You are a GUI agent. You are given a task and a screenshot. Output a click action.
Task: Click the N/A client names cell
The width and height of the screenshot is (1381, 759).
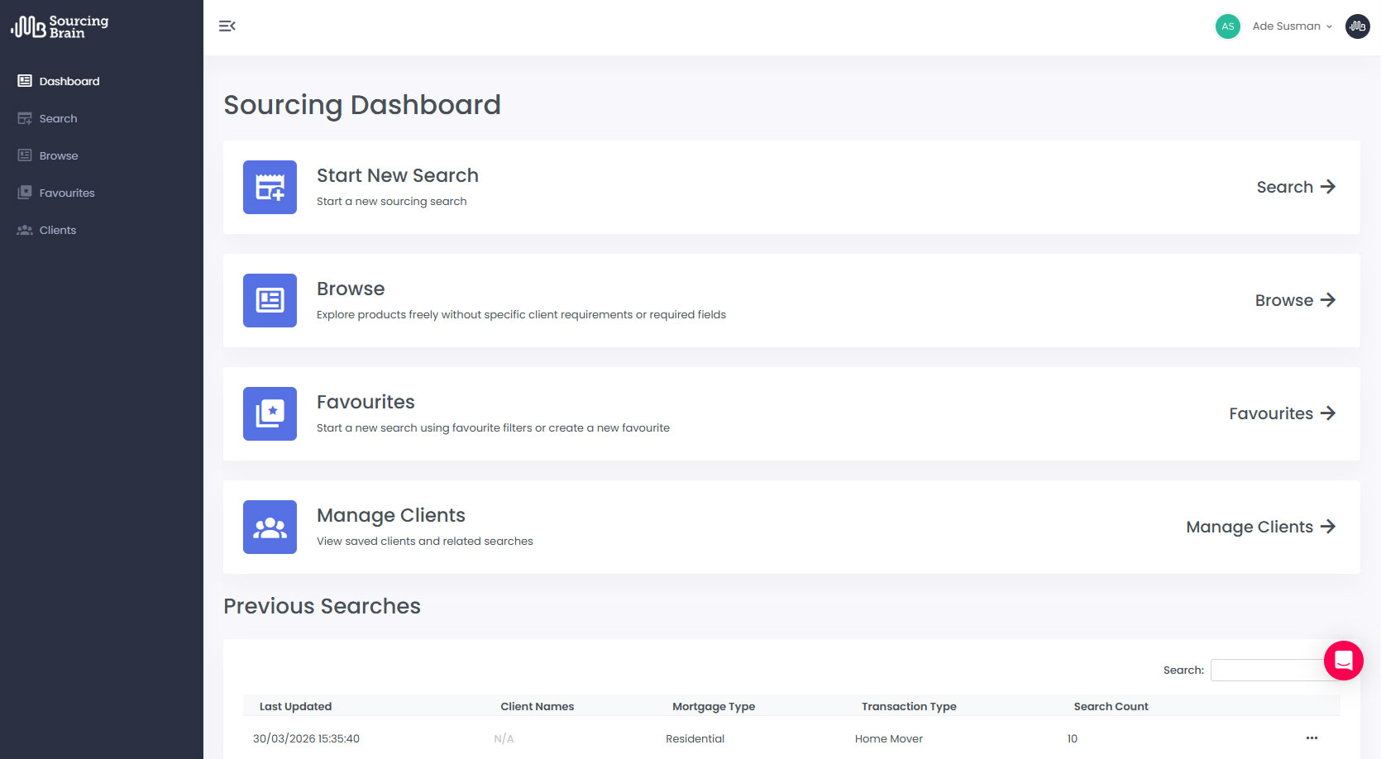504,738
